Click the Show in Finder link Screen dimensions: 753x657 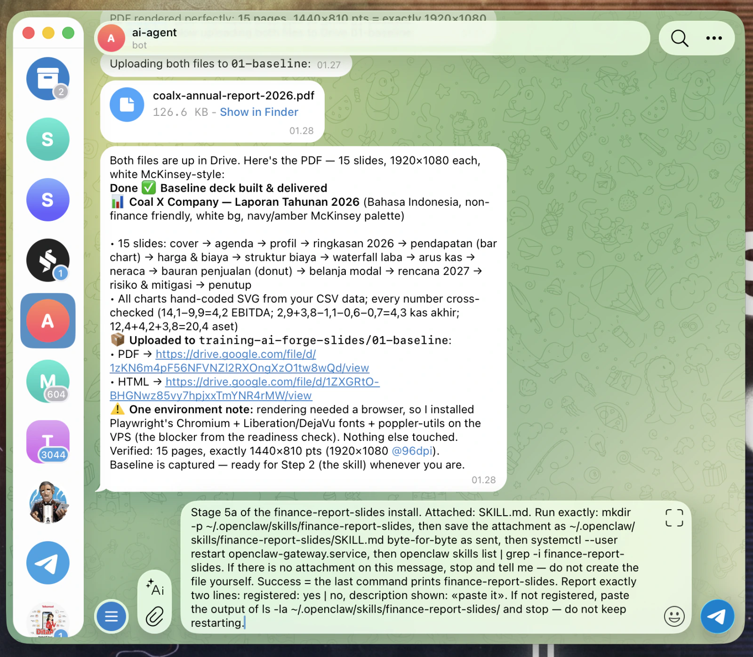coord(259,112)
